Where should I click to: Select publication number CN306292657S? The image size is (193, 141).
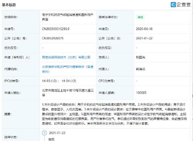tap(53, 38)
